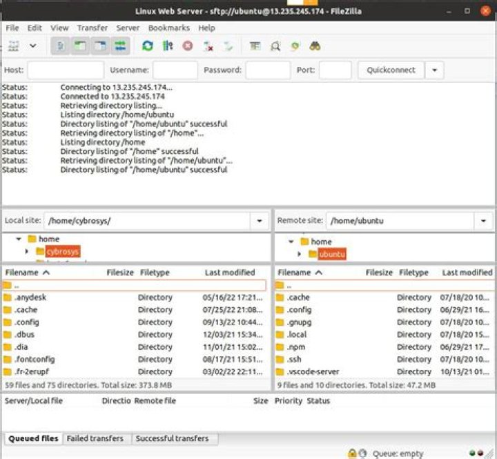This screenshot has width=497, height=459.
Task: Open the Quickconnect history dropdown arrow
Action: point(434,70)
